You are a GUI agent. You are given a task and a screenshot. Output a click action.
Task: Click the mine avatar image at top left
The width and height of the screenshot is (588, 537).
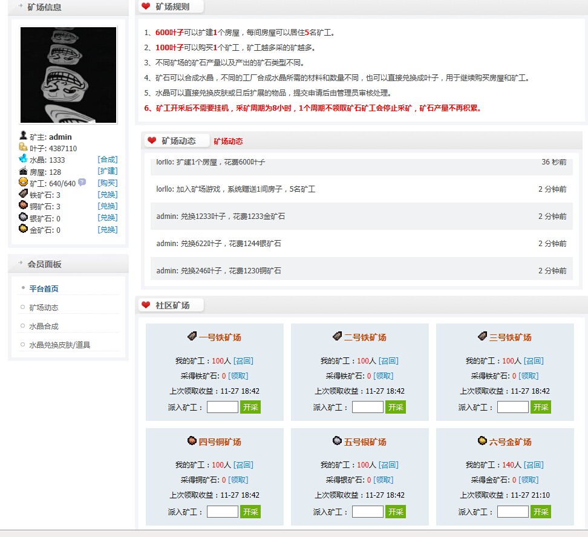click(68, 74)
